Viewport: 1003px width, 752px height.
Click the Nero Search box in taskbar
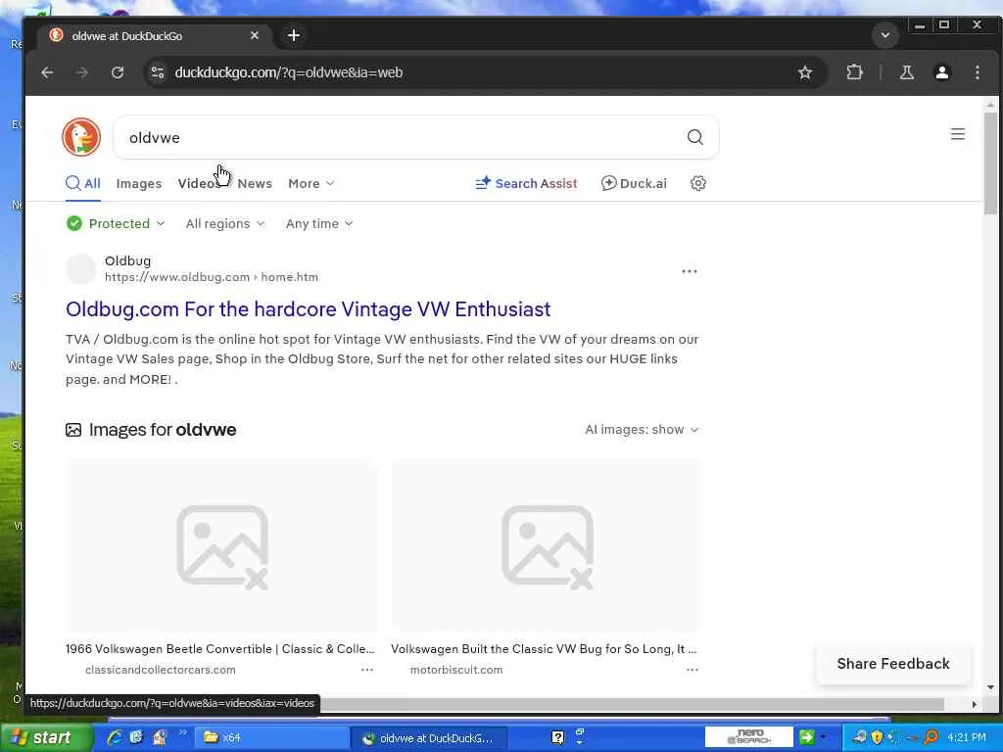tap(748, 737)
